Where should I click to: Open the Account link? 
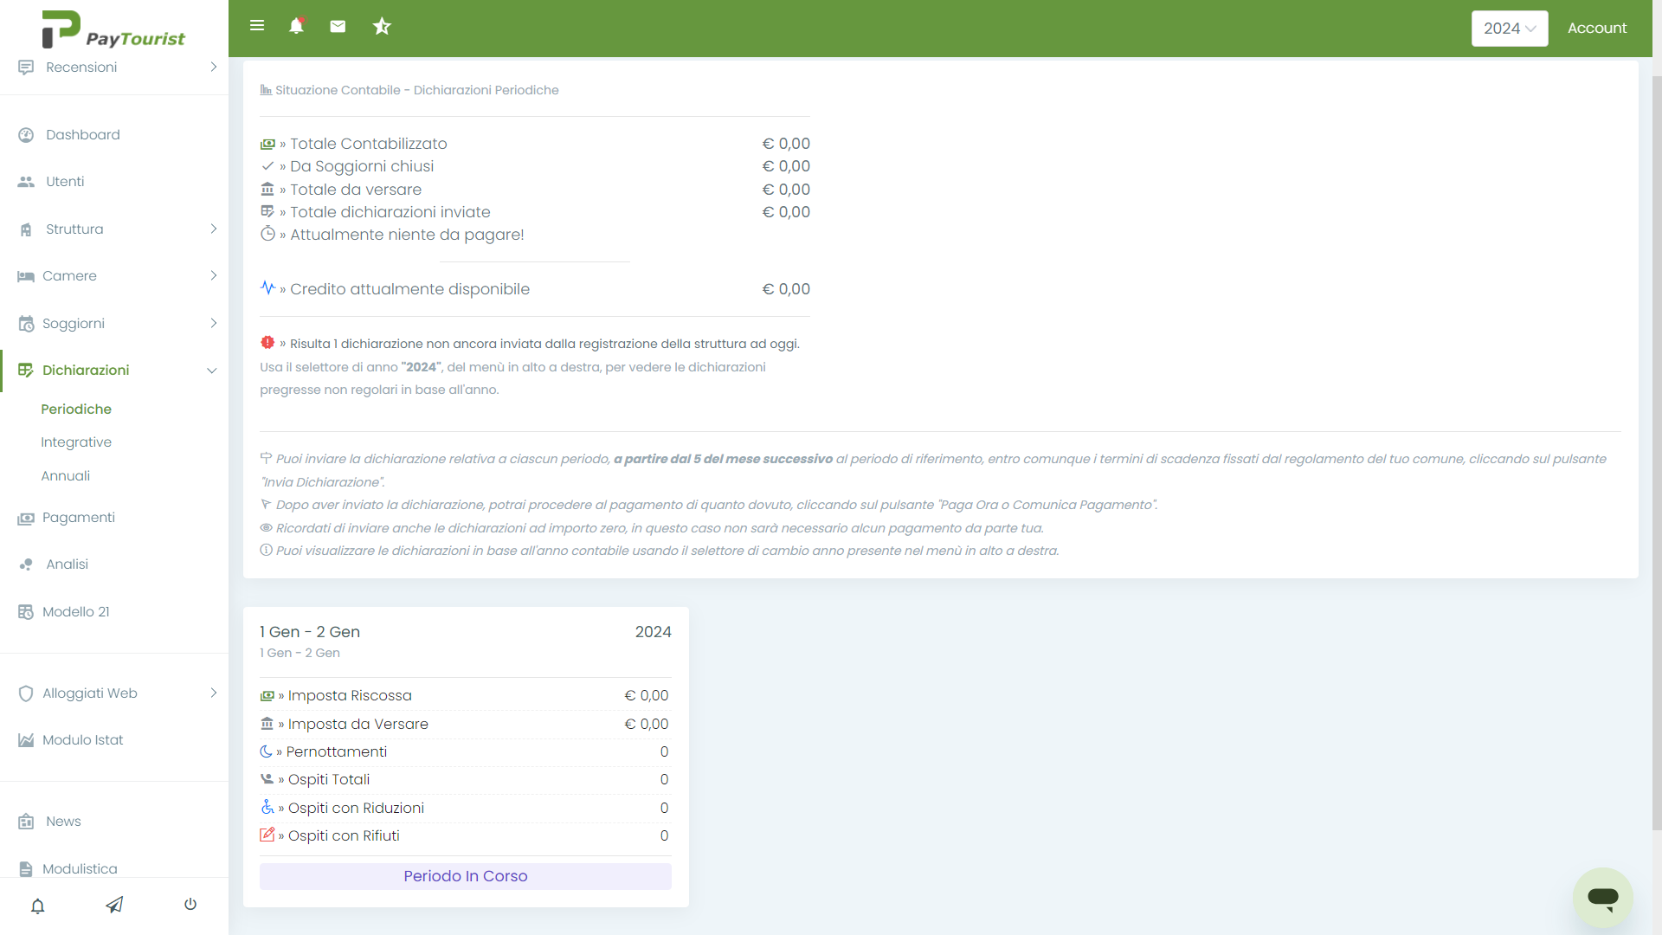(1597, 29)
